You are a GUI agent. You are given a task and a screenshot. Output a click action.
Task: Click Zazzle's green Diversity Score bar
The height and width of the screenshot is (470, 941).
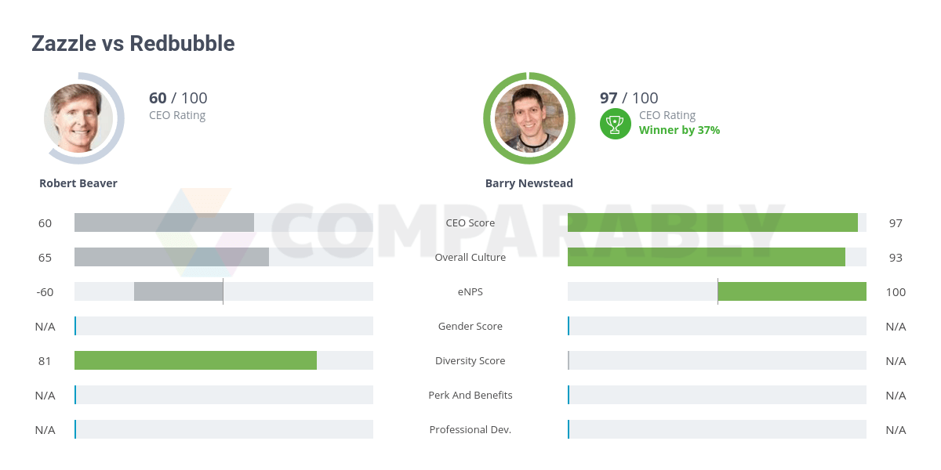coord(195,360)
